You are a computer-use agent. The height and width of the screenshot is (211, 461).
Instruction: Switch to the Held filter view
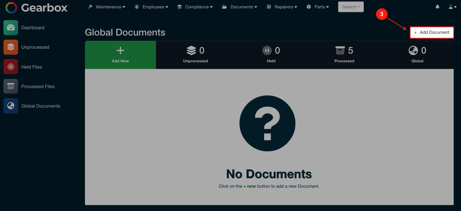[271, 55]
